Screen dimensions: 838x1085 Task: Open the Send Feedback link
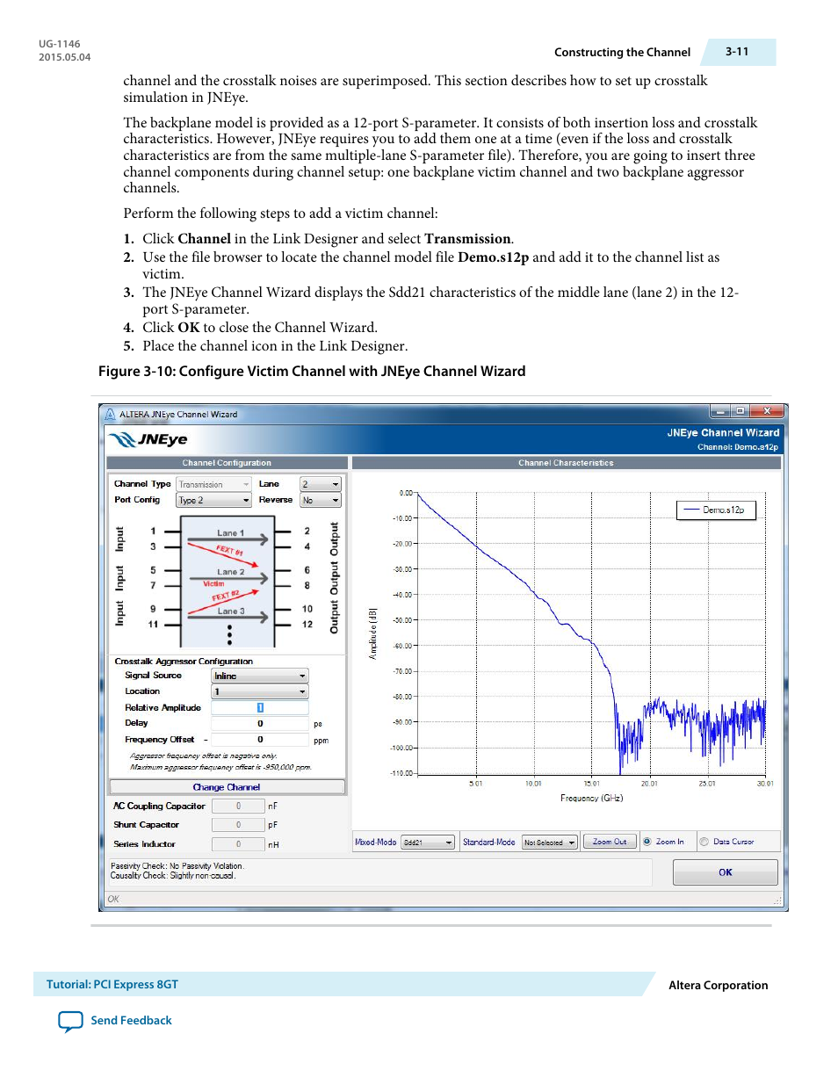(x=131, y=1021)
